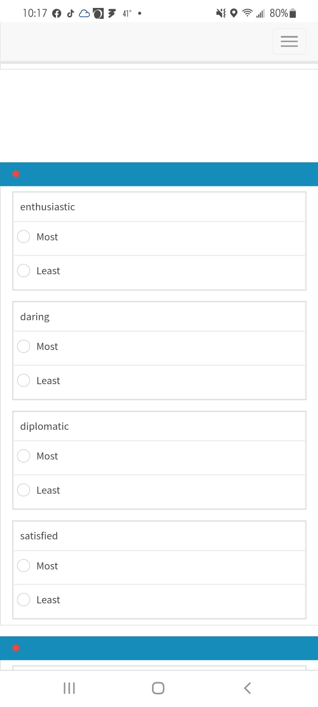Viewport: 318px width, 707px height.
Task: Tap the Android back navigation icon
Action: pos(247,688)
